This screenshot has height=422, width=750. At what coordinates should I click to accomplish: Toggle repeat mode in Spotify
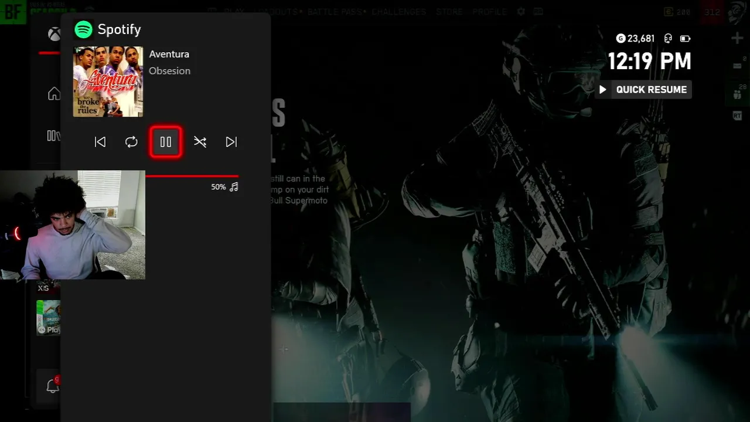coord(131,142)
